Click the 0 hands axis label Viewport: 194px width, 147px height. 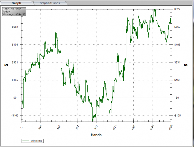(22, 127)
